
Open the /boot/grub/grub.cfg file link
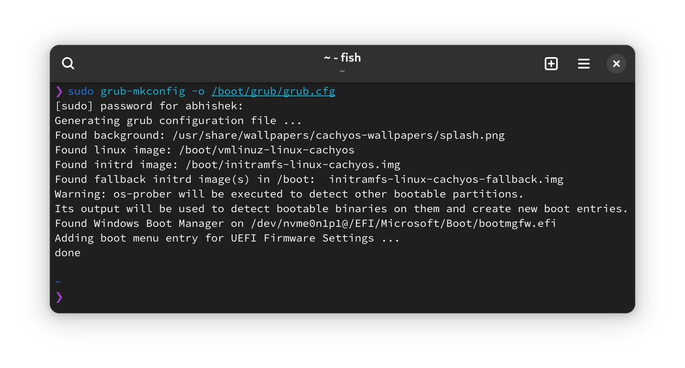(x=273, y=91)
